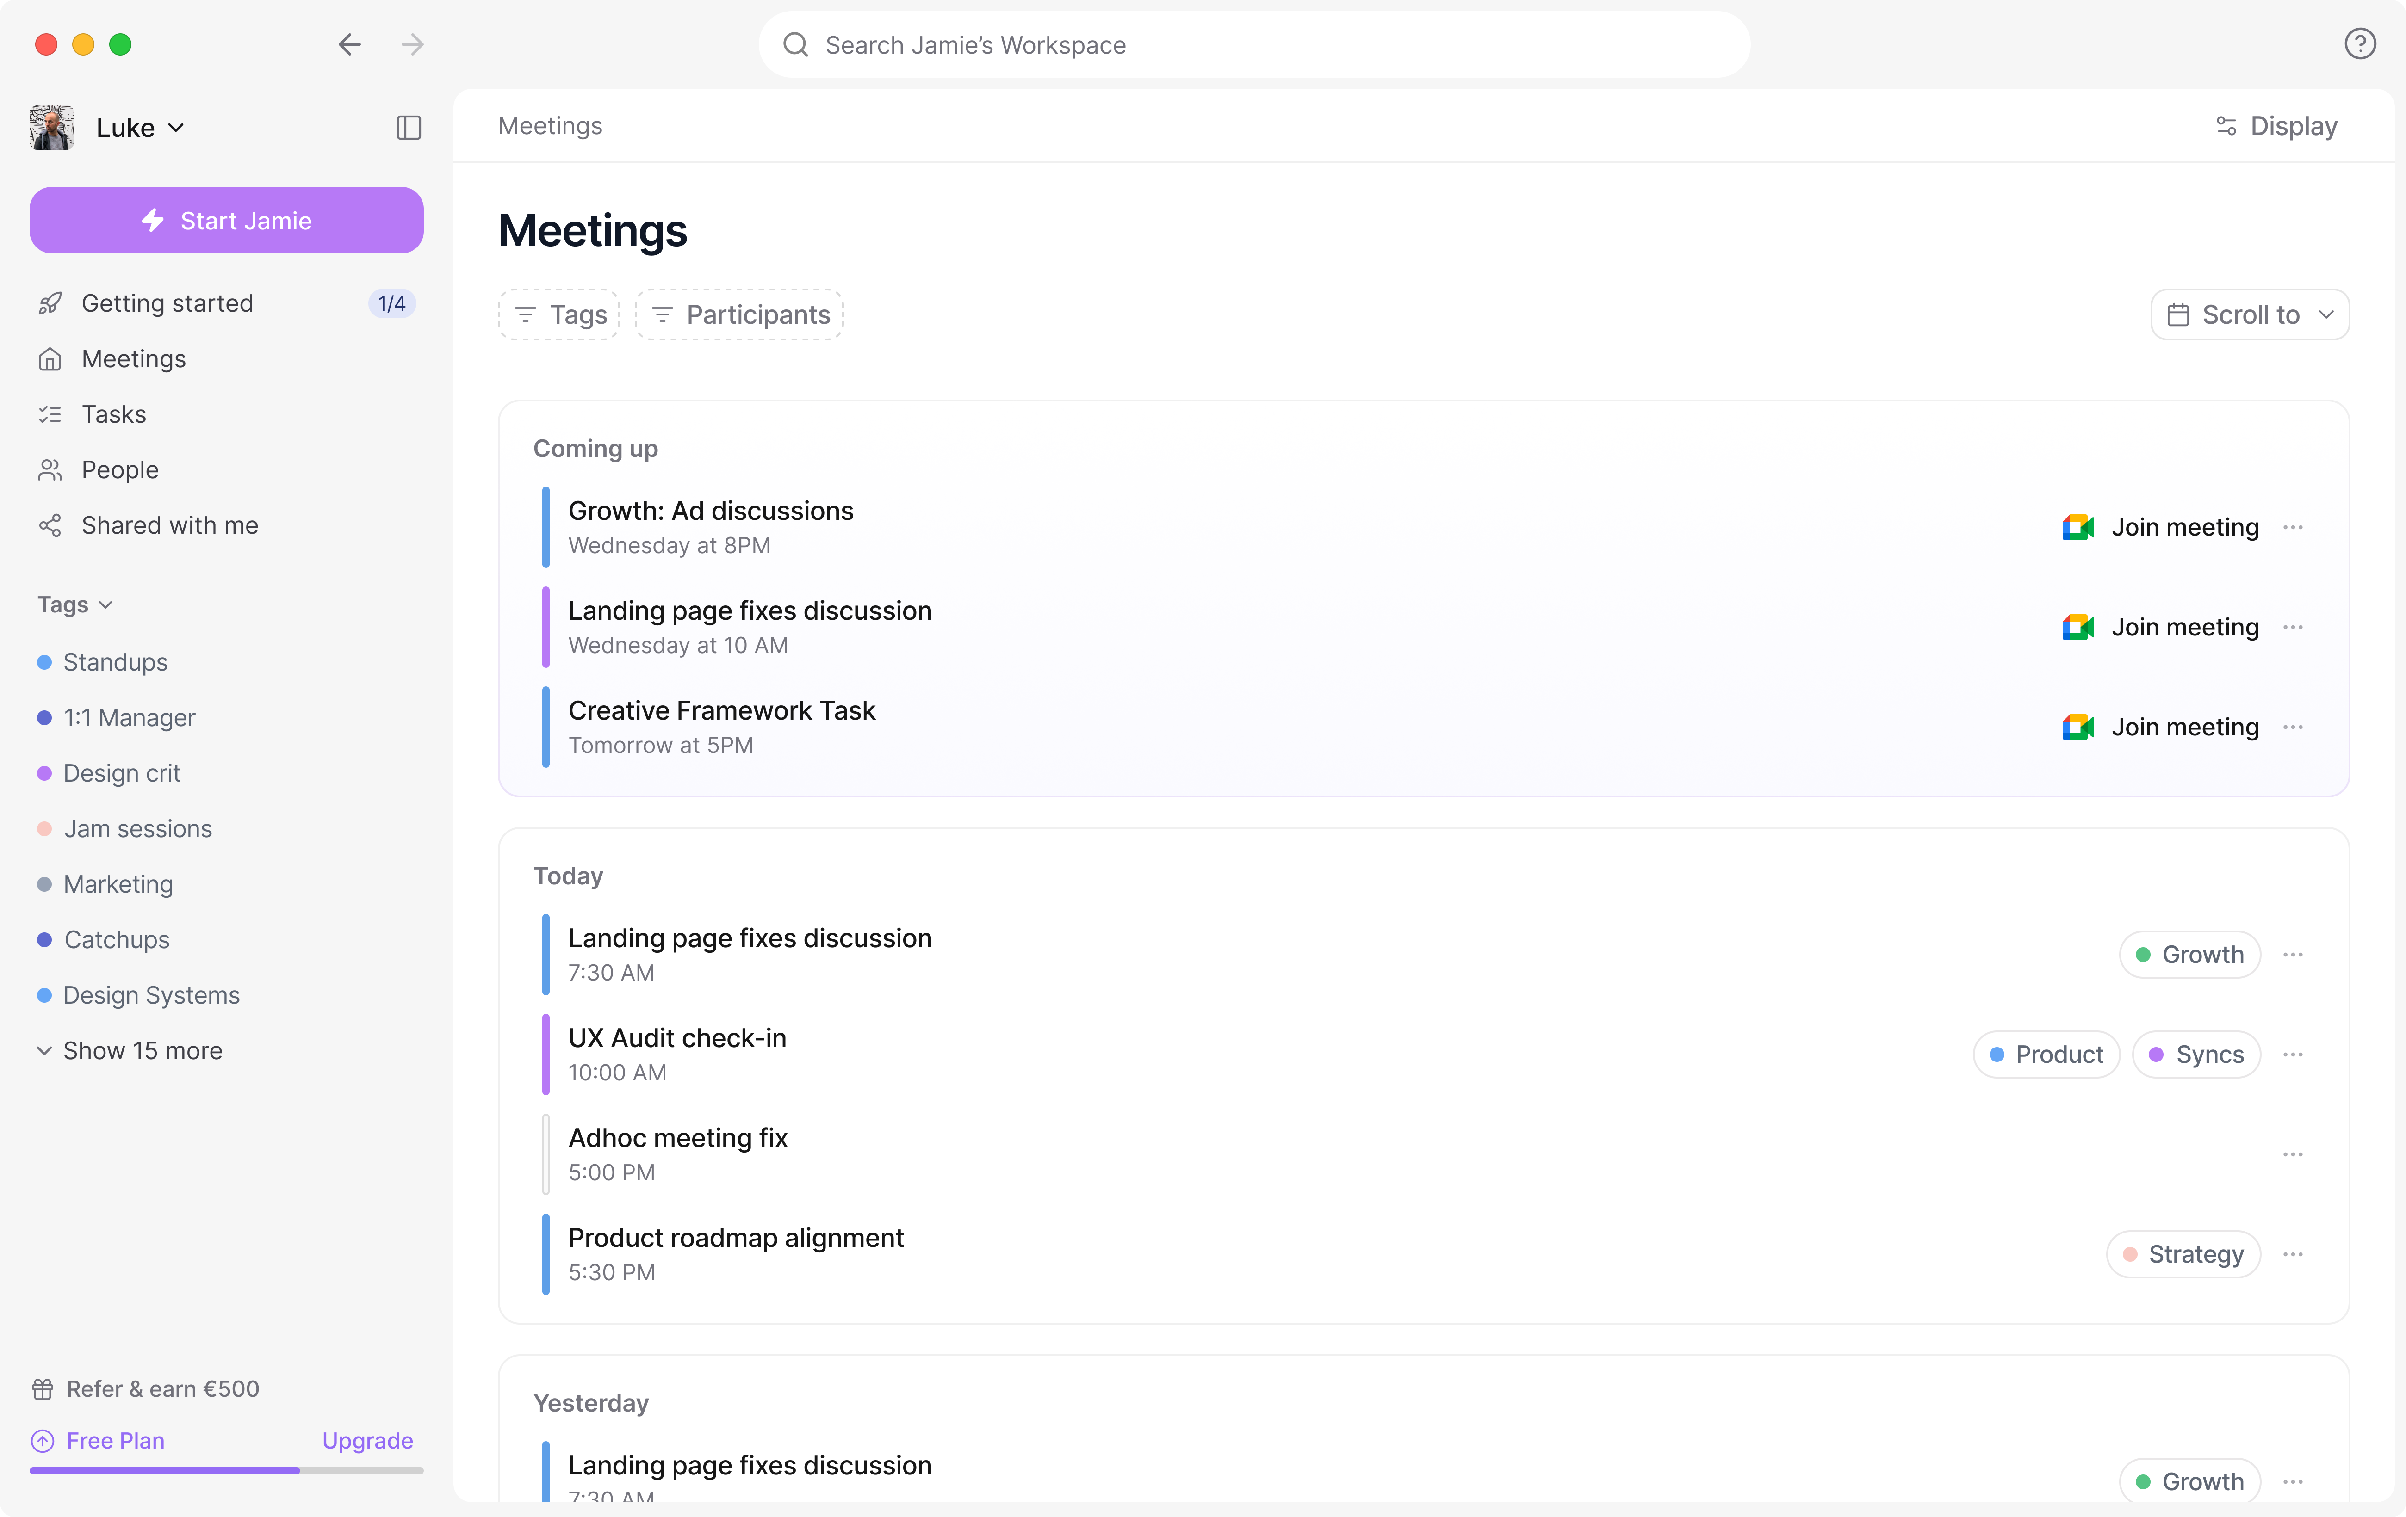Click the help question mark icon
This screenshot has width=2406, height=1517.
2361,44
